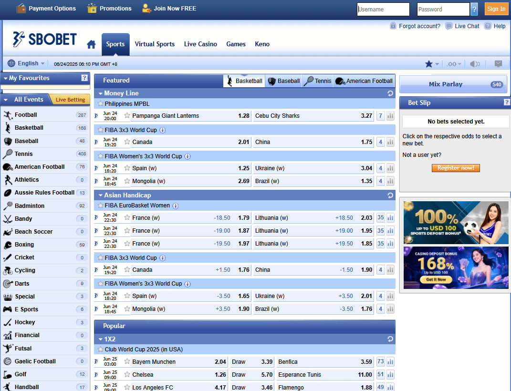Refresh the 1X2 section
511x391 pixels.
(x=390, y=339)
